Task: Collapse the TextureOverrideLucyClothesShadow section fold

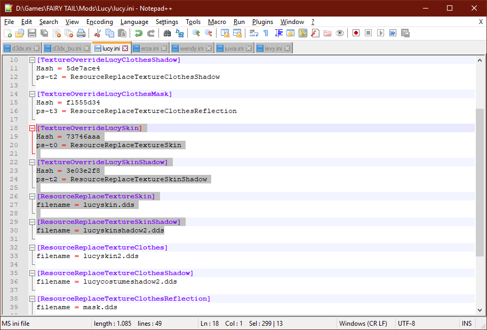Action: point(32,60)
